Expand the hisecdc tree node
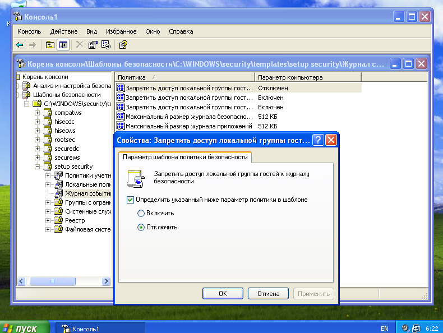The width and height of the screenshot is (443, 333). tap(38, 122)
